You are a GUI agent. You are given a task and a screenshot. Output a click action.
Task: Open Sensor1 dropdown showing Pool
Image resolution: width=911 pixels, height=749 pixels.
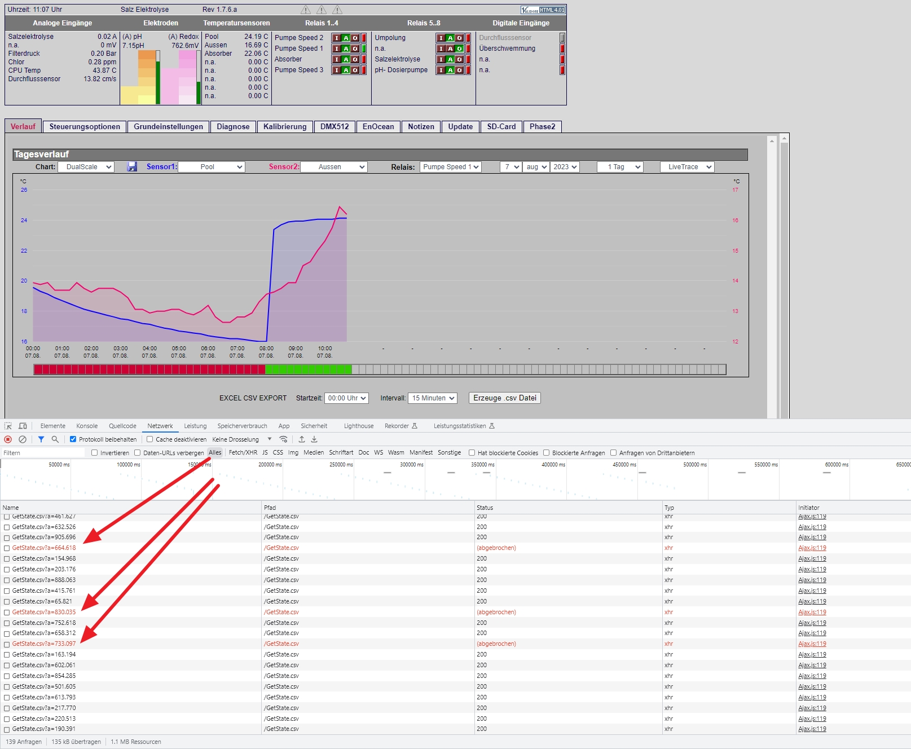click(x=212, y=167)
